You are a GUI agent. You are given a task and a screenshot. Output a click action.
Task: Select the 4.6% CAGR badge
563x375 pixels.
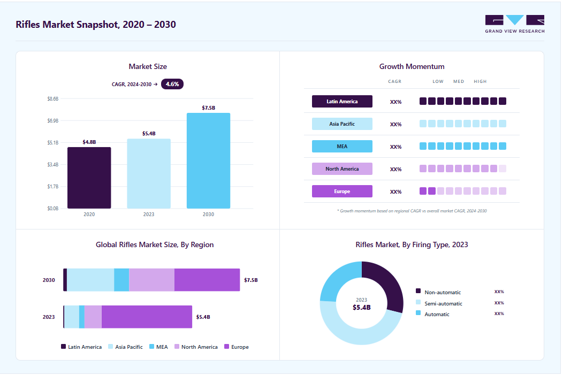tap(172, 84)
